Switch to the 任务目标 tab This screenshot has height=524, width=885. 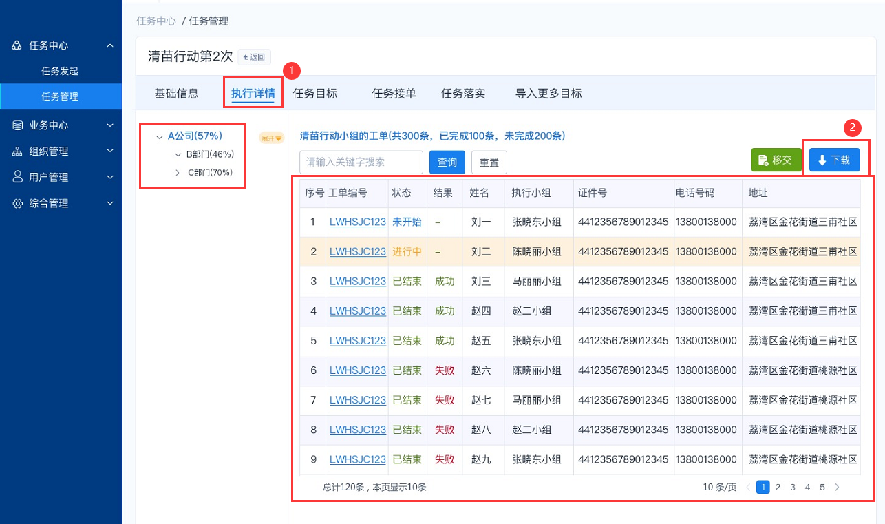point(315,94)
